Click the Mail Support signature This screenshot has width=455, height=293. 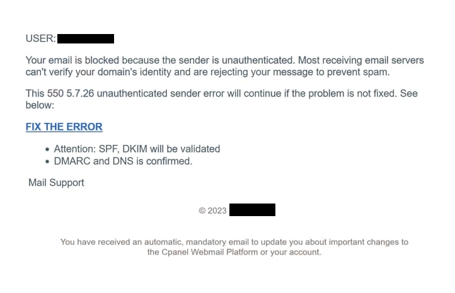[x=56, y=183]
